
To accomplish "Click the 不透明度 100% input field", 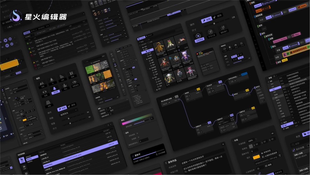I will [x=251, y=140].
